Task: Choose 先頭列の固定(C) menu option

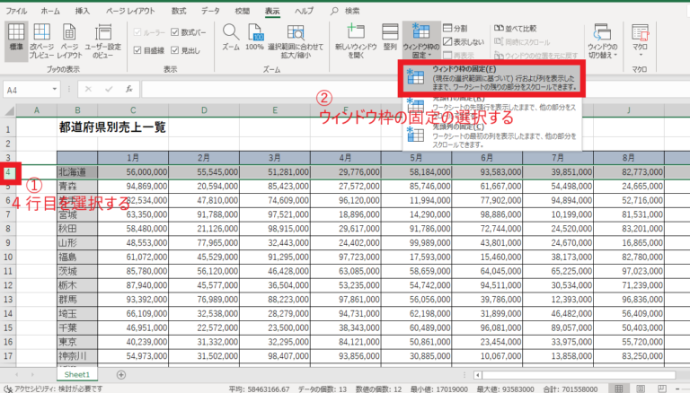Action: tap(491, 136)
